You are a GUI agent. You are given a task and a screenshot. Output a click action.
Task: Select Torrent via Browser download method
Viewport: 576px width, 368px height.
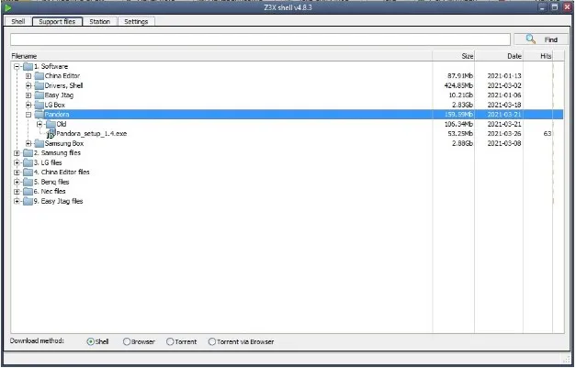coord(212,342)
